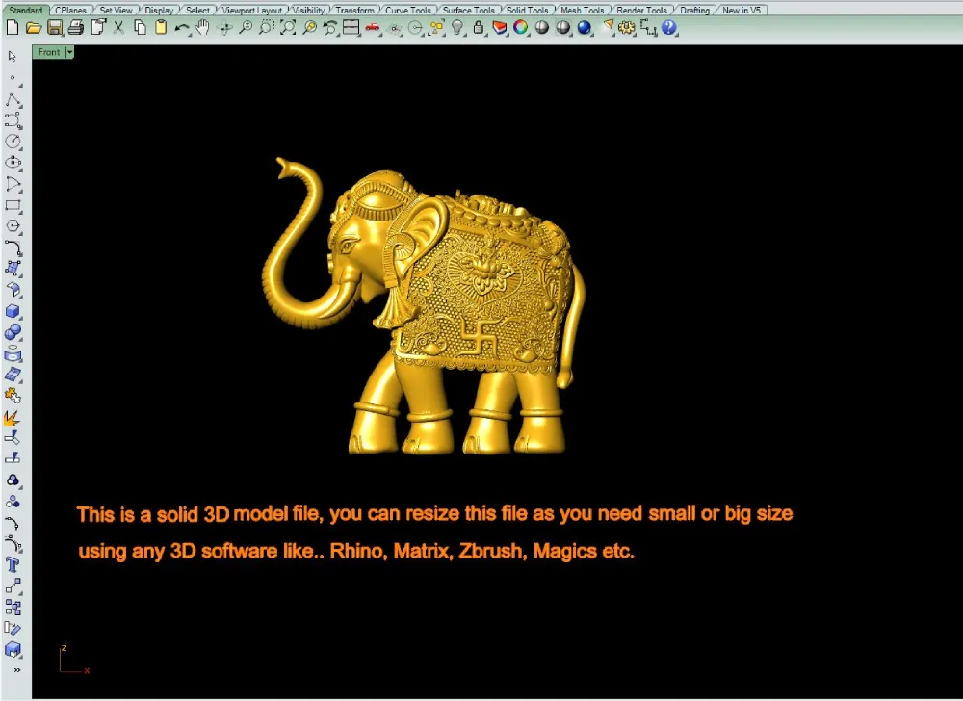The width and height of the screenshot is (963, 701).
Task: Select the Rectangle tool
Action: click(13, 205)
